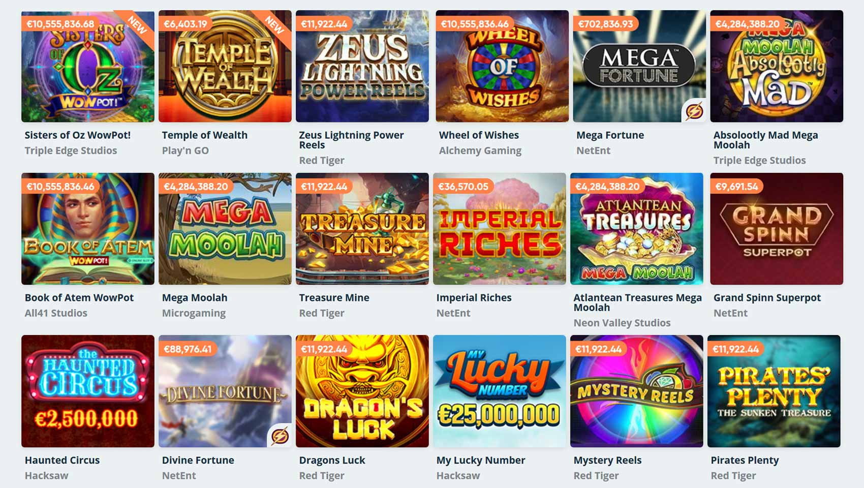Click NEW ribbon on Temple of Wealth

274,25
